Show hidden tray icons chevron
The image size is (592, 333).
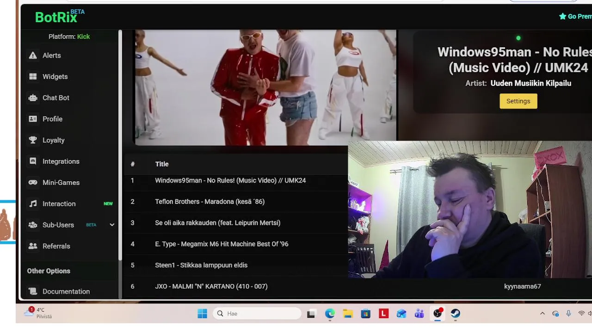pos(543,314)
